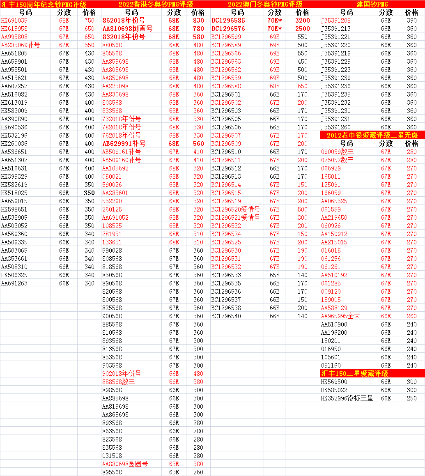This screenshot has width=425, height=476.
Task: Click the 汇丰150三星爱藏评级 header row
Action: point(372,374)
